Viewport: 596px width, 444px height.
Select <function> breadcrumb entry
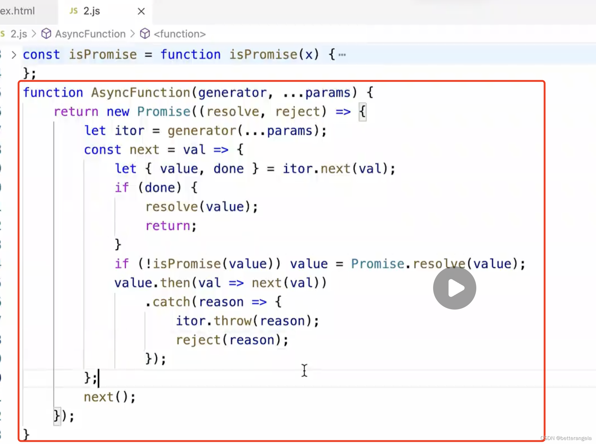point(180,34)
